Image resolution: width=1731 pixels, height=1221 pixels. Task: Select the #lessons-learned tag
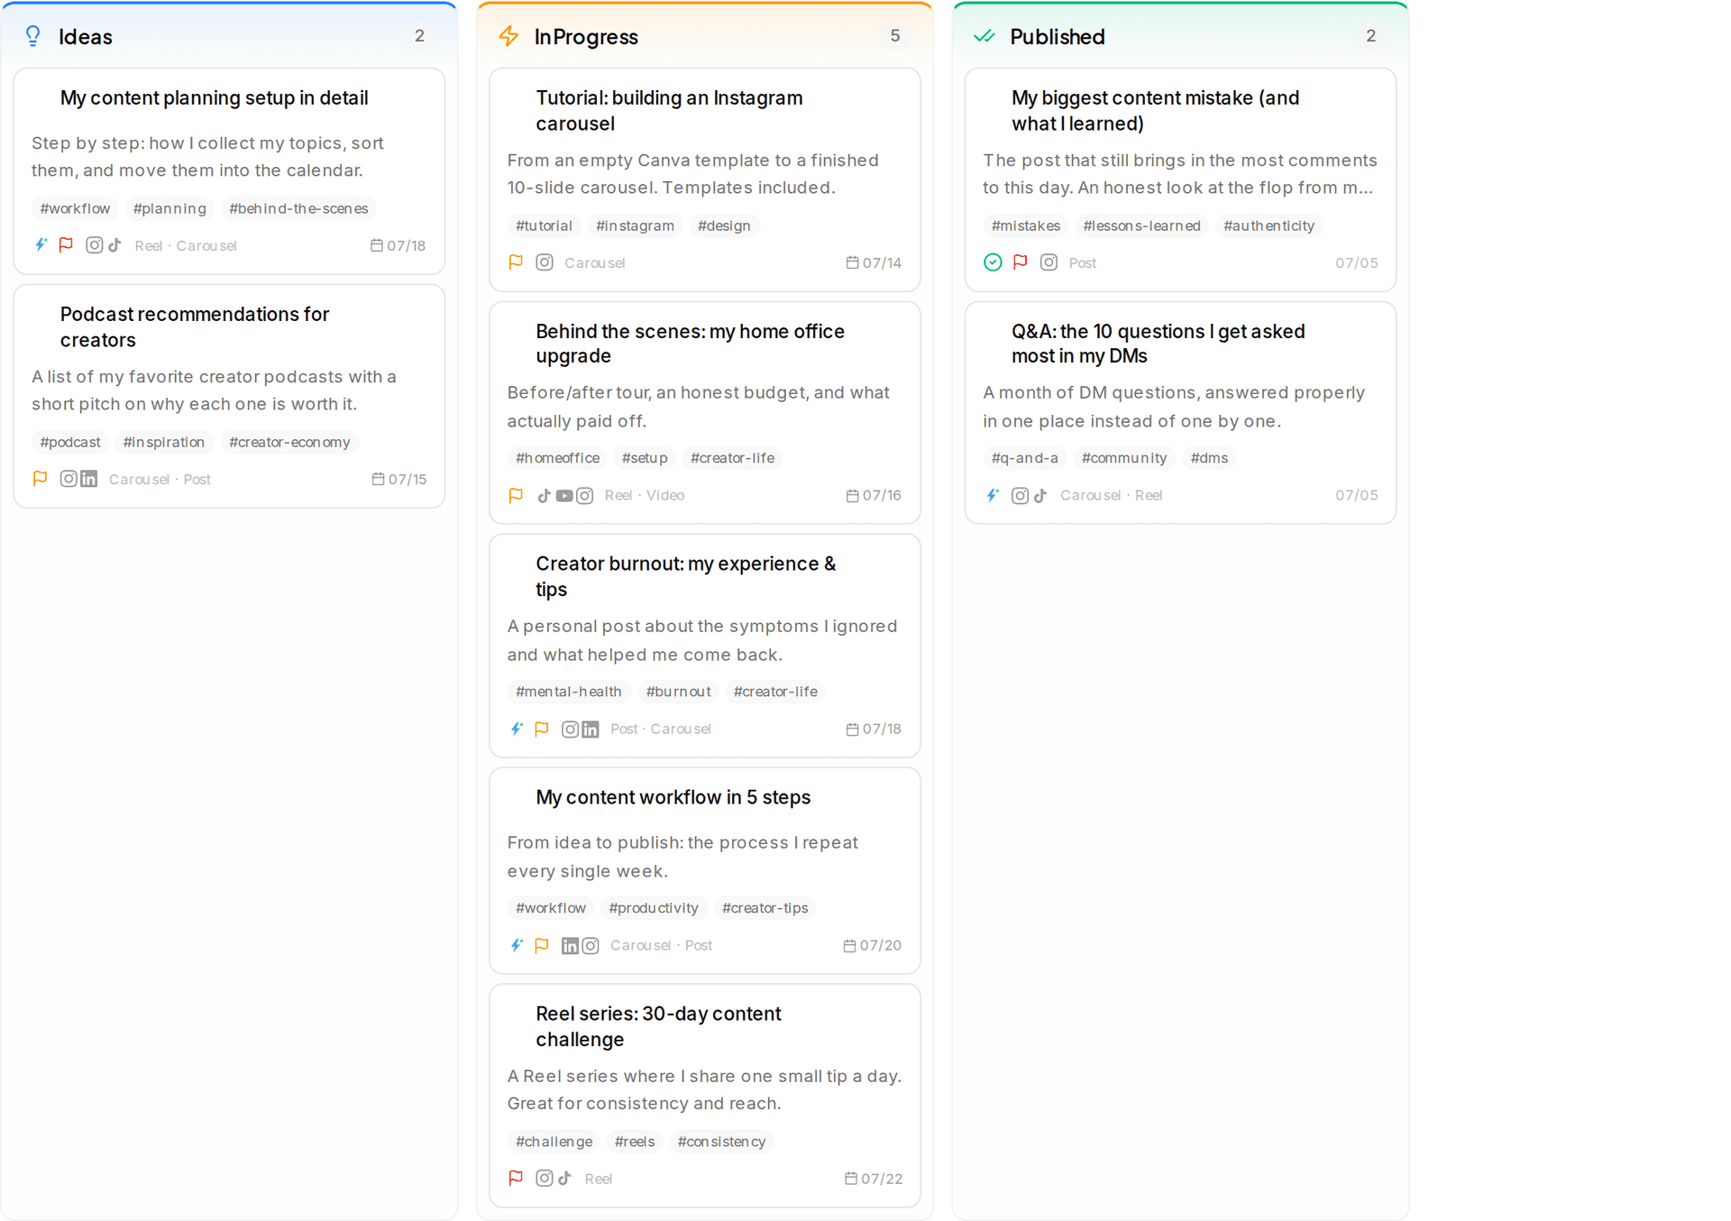(1142, 225)
